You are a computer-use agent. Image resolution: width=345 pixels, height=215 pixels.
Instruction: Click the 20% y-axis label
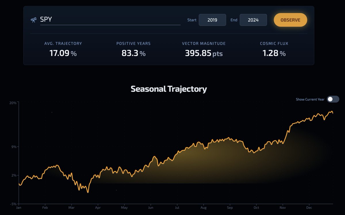point(14,103)
